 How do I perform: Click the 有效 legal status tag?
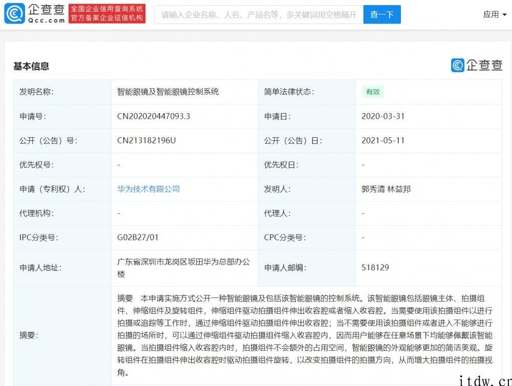pyautogui.click(x=373, y=92)
